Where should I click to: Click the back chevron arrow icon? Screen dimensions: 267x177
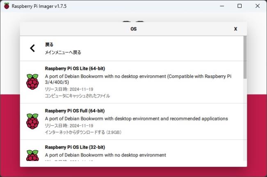[32, 48]
